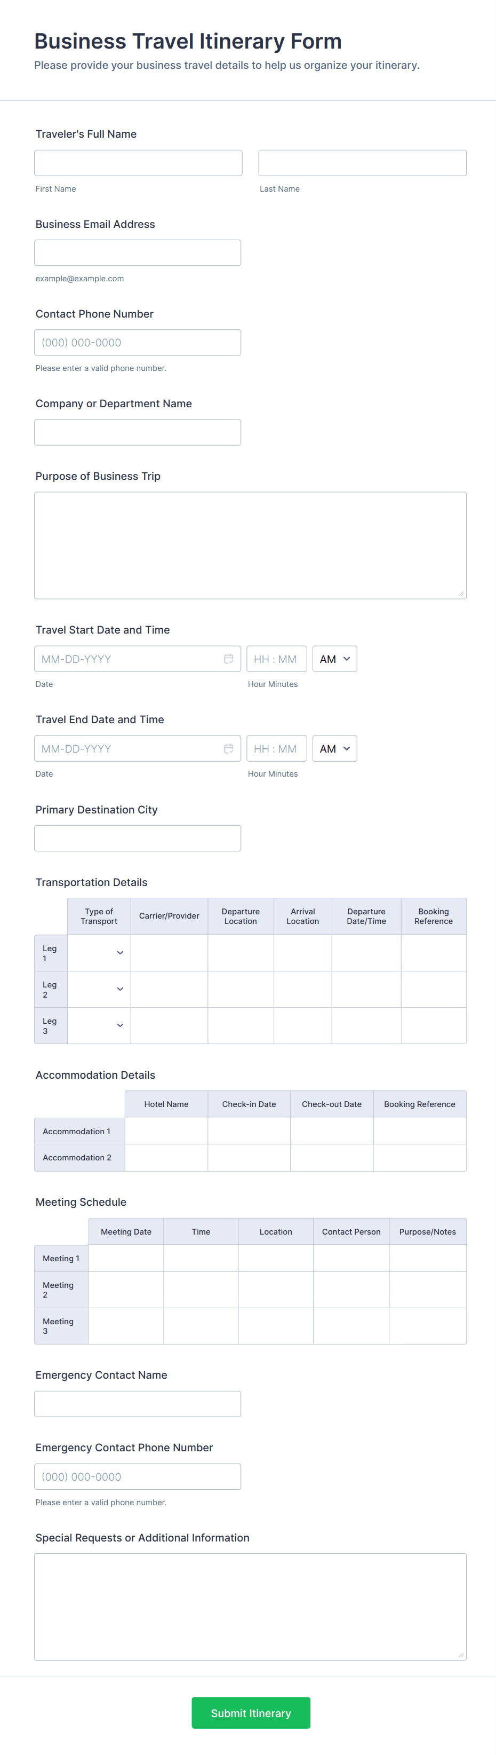Click Carrier/Provider cell for Leg 1
The image size is (496, 1755).
tap(169, 952)
